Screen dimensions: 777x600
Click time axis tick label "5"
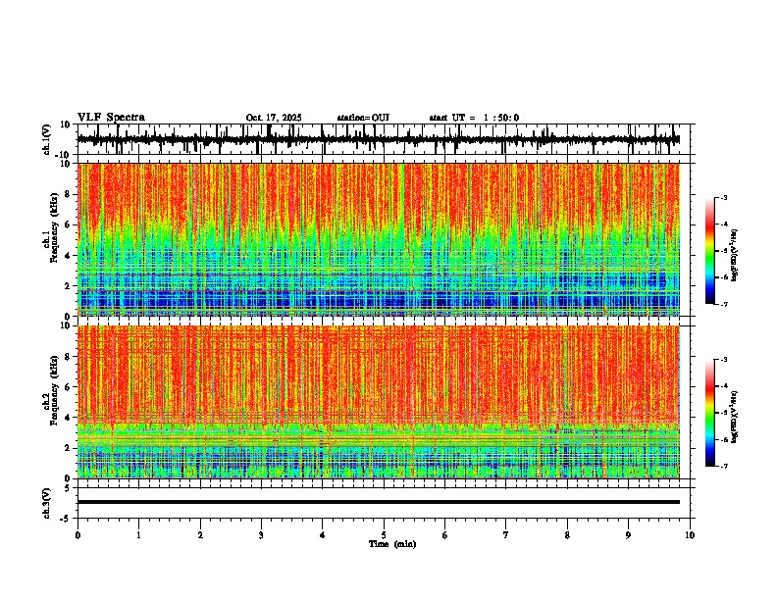click(384, 535)
